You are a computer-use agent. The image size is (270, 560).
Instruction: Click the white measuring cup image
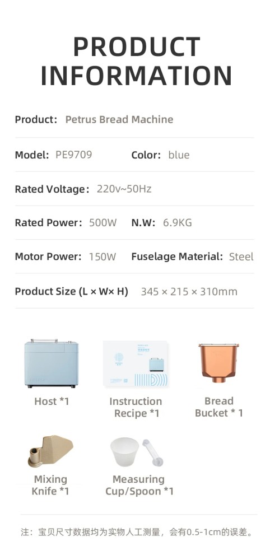pos(124,452)
